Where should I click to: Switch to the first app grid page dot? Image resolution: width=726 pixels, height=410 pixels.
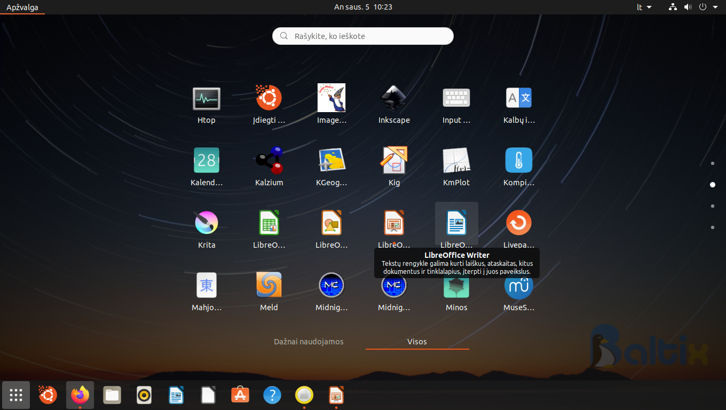pos(713,163)
